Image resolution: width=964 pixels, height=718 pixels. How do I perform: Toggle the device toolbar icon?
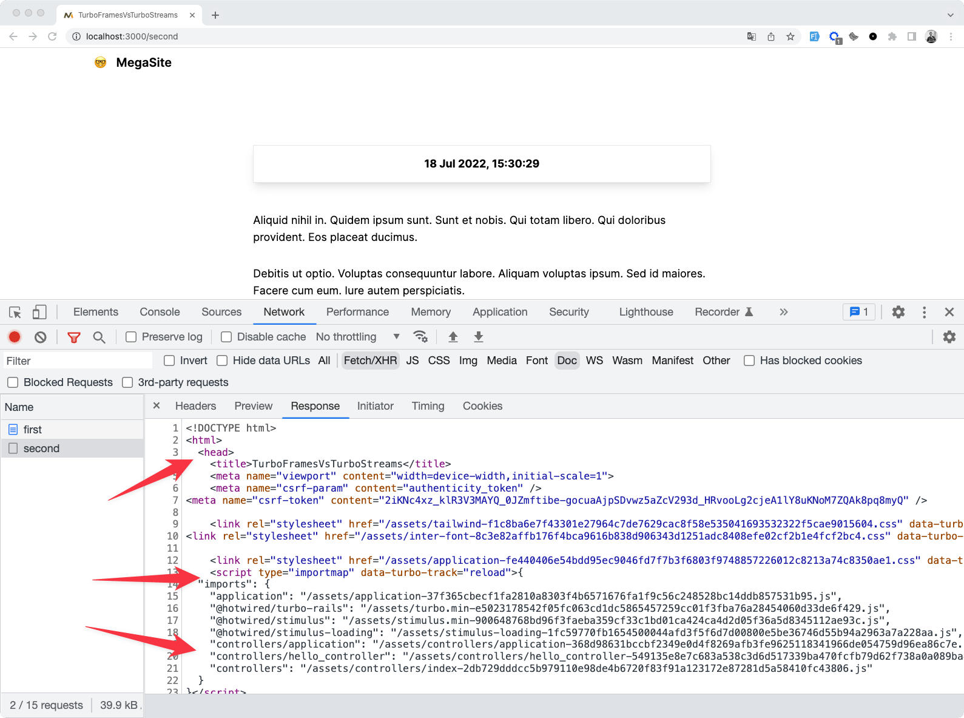(39, 313)
